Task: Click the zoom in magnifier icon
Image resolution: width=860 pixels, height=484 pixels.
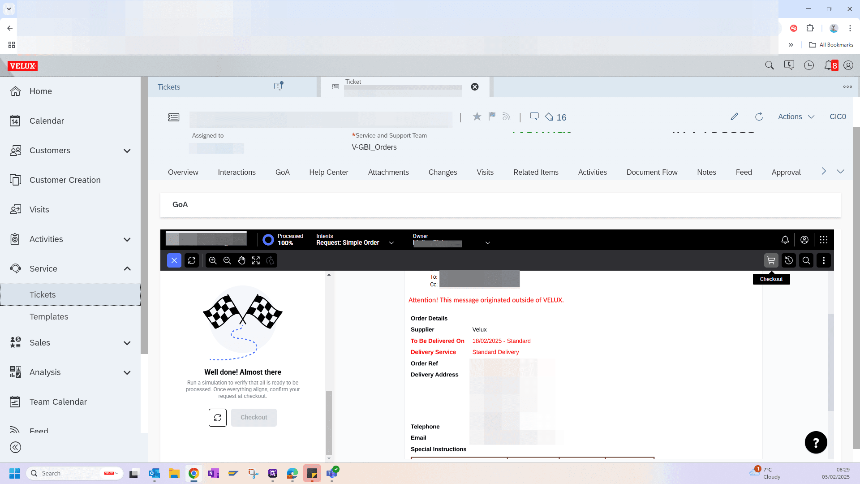Action: pyautogui.click(x=213, y=260)
